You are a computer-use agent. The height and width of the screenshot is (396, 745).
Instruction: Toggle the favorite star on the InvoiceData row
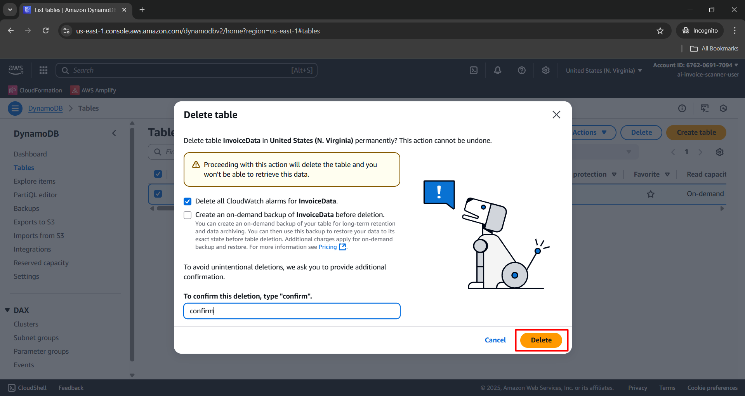(651, 194)
